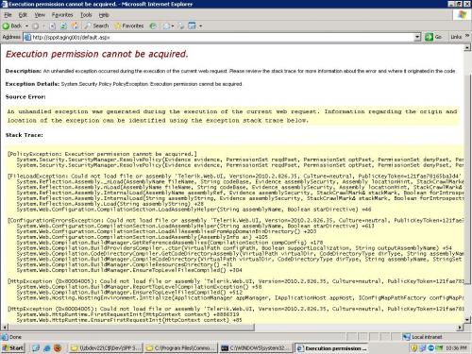472x354 pixels.
Task: Open the Back history dropdown arrow
Action: (26, 25)
